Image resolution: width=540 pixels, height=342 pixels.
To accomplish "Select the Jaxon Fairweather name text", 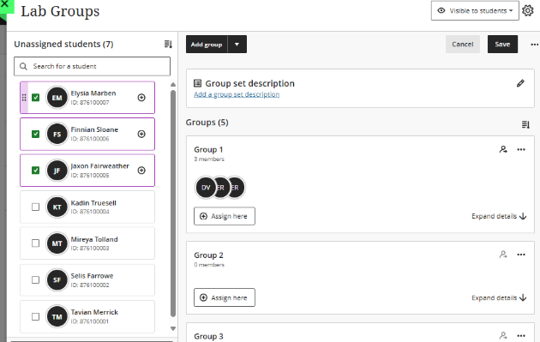I will tap(100, 166).
